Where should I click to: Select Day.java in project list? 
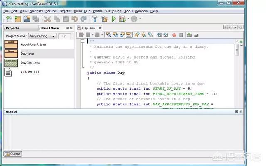pos(27,54)
